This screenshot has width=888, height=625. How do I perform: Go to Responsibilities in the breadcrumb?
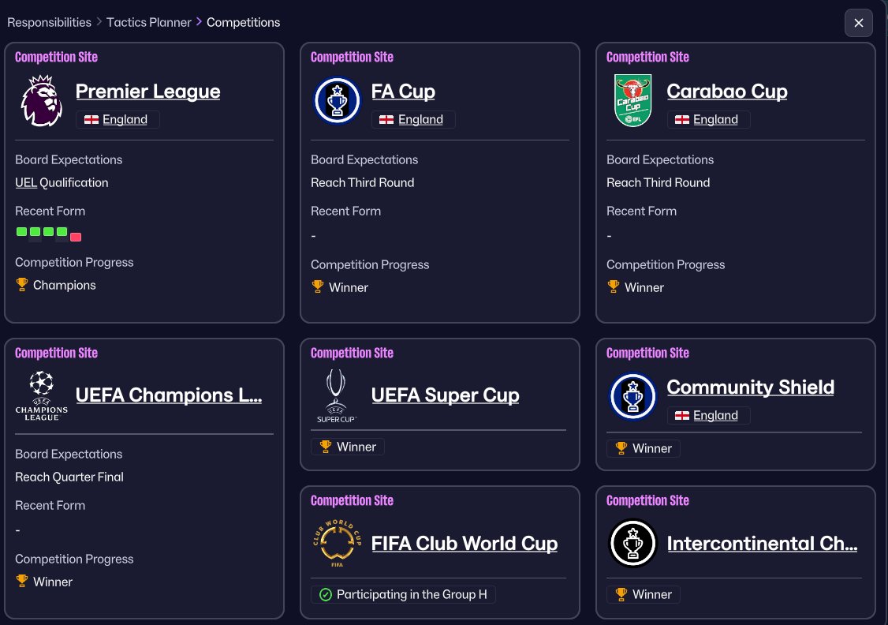(x=49, y=22)
